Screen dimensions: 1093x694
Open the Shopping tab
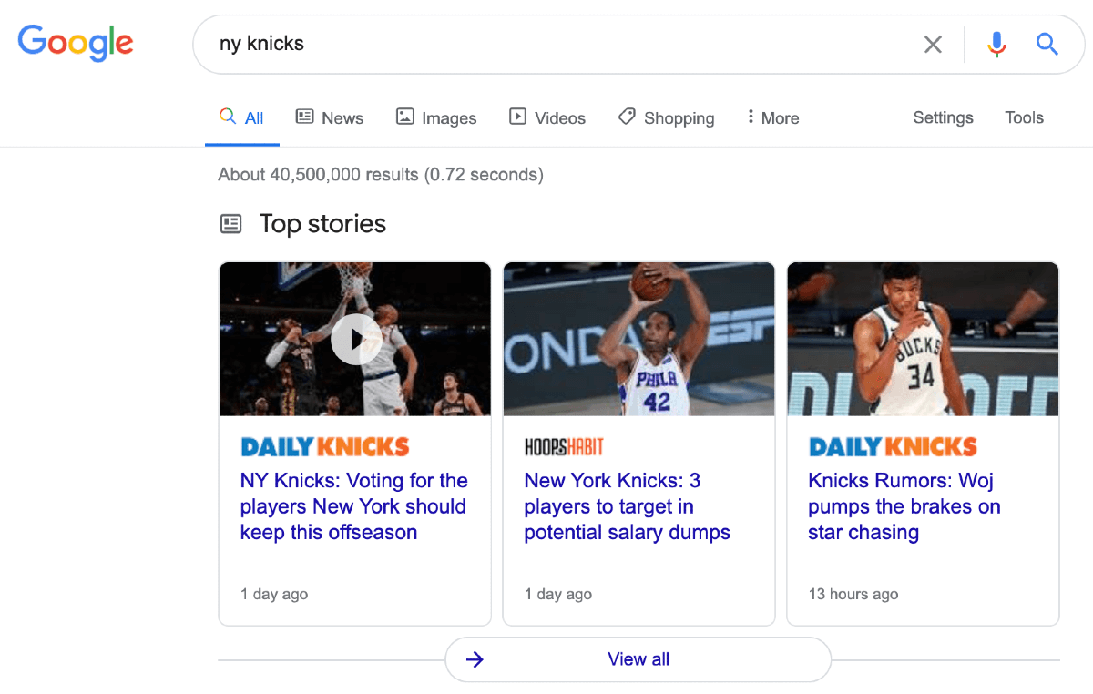coord(666,117)
